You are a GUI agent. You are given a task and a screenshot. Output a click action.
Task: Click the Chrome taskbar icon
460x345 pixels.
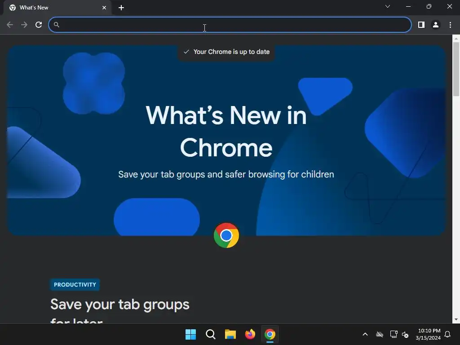coord(270,334)
